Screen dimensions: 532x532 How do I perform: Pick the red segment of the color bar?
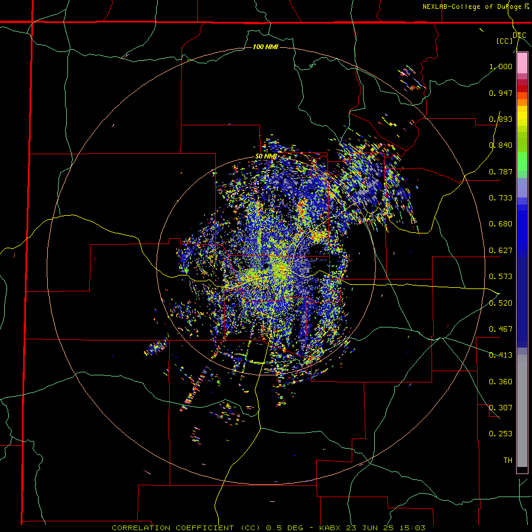(522, 89)
